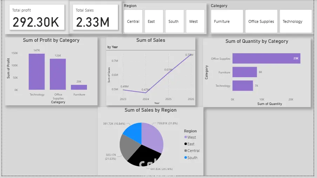This screenshot has height=178, width=317.
Task: Click the Technology profit bar
Action: 36,72
